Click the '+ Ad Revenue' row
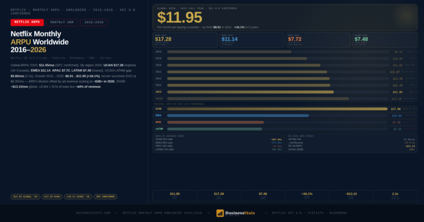This screenshot has height=222, width=424. pos(351,143)
